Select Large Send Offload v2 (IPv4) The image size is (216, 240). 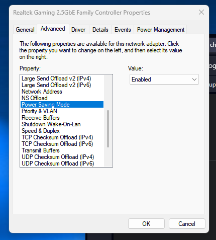click(62, 78)
